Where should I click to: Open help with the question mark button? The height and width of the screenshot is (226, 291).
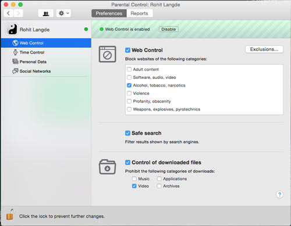(280, 195)
